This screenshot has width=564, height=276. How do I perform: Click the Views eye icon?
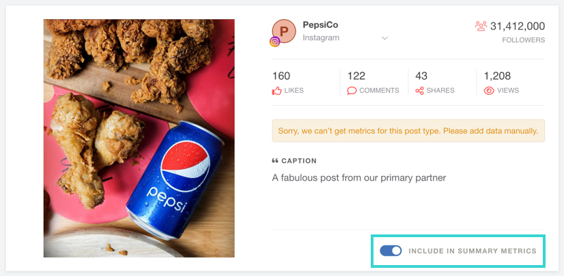coord(489,91)
